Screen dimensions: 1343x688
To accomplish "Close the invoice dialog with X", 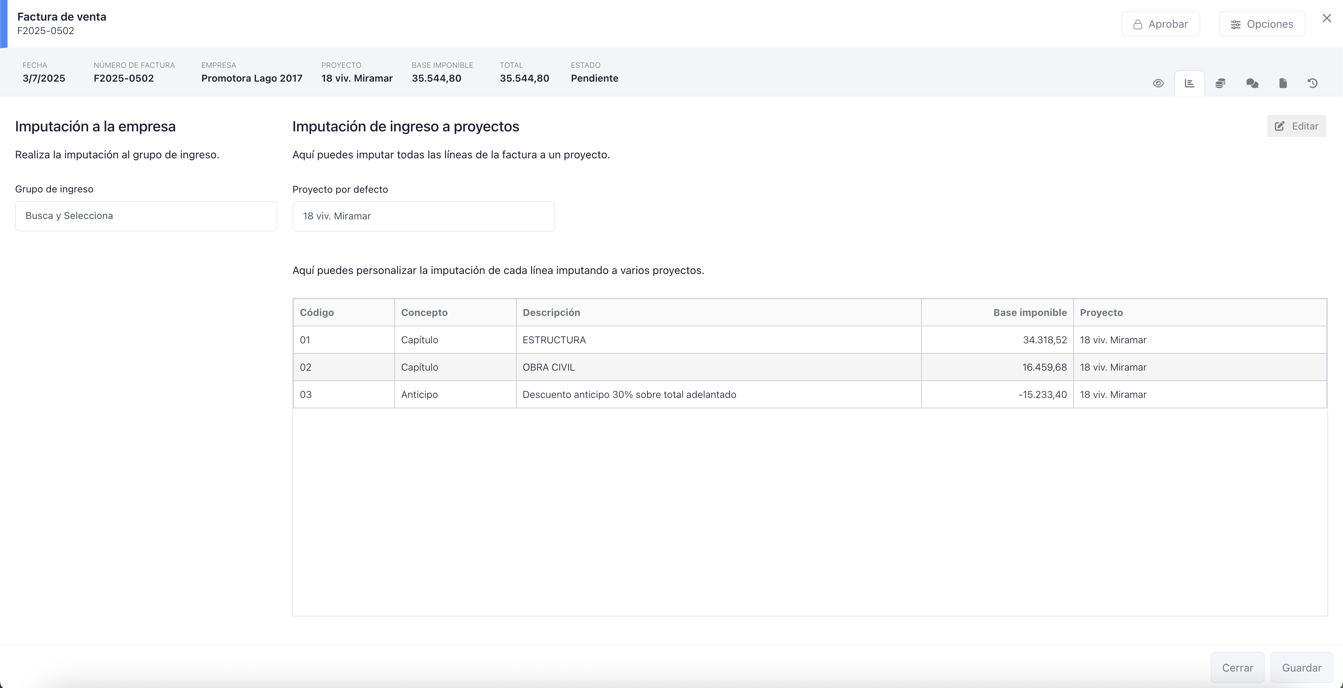I will coord(1326,19).
